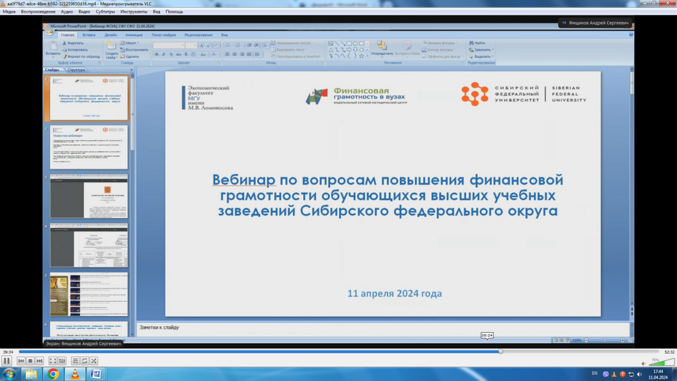Switch VLC to fullscreen mode
This screenshot has height=381, width=677.
tap(53, 360)
